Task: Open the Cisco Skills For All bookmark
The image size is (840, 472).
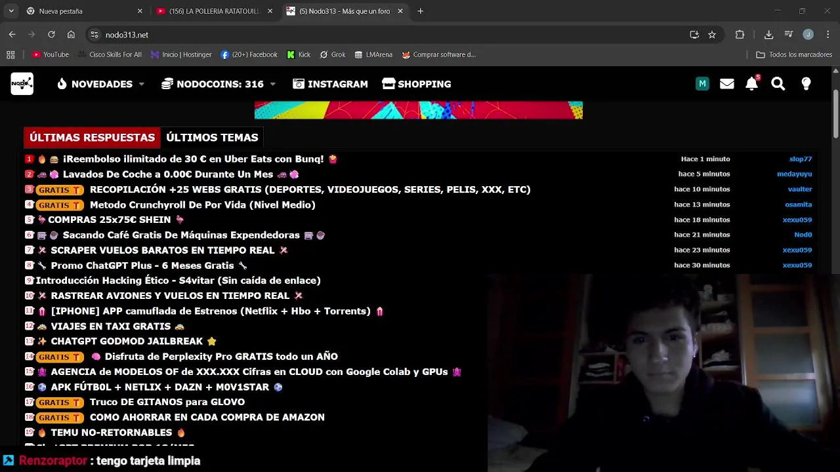Action: (x=110, y=54)
